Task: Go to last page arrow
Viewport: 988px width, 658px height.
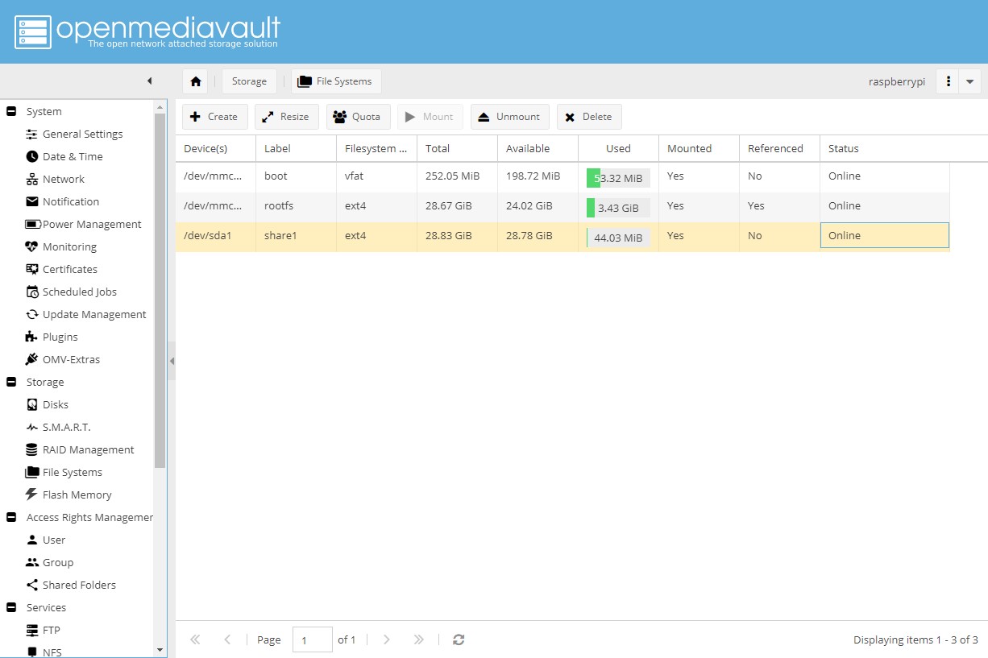Action: pyautogui.click(x=419, y=639)
